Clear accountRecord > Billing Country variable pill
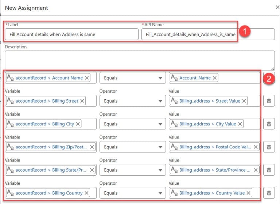Image resolution: width=280 pixels, height=204 pixels. [86, 193]
